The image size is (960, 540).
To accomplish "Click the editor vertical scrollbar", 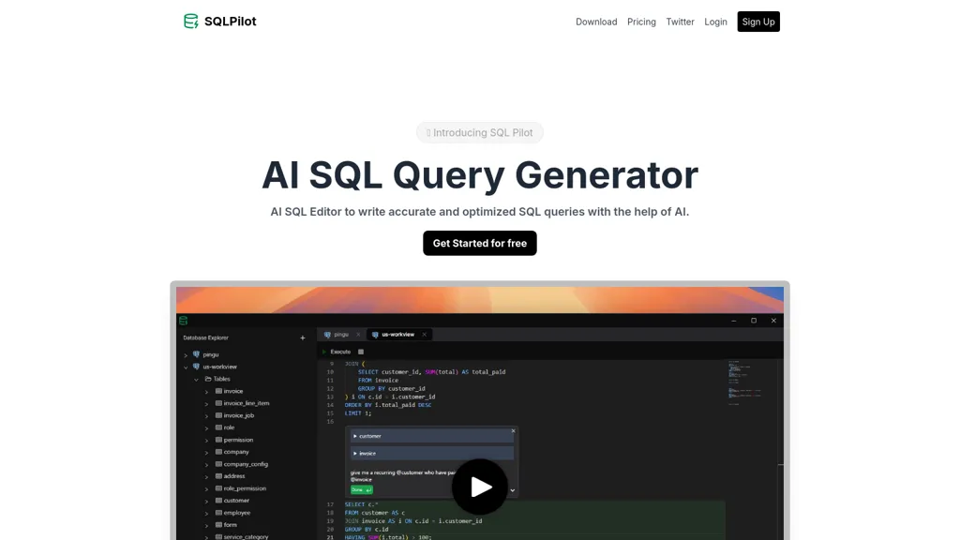I will pos(781,449).
